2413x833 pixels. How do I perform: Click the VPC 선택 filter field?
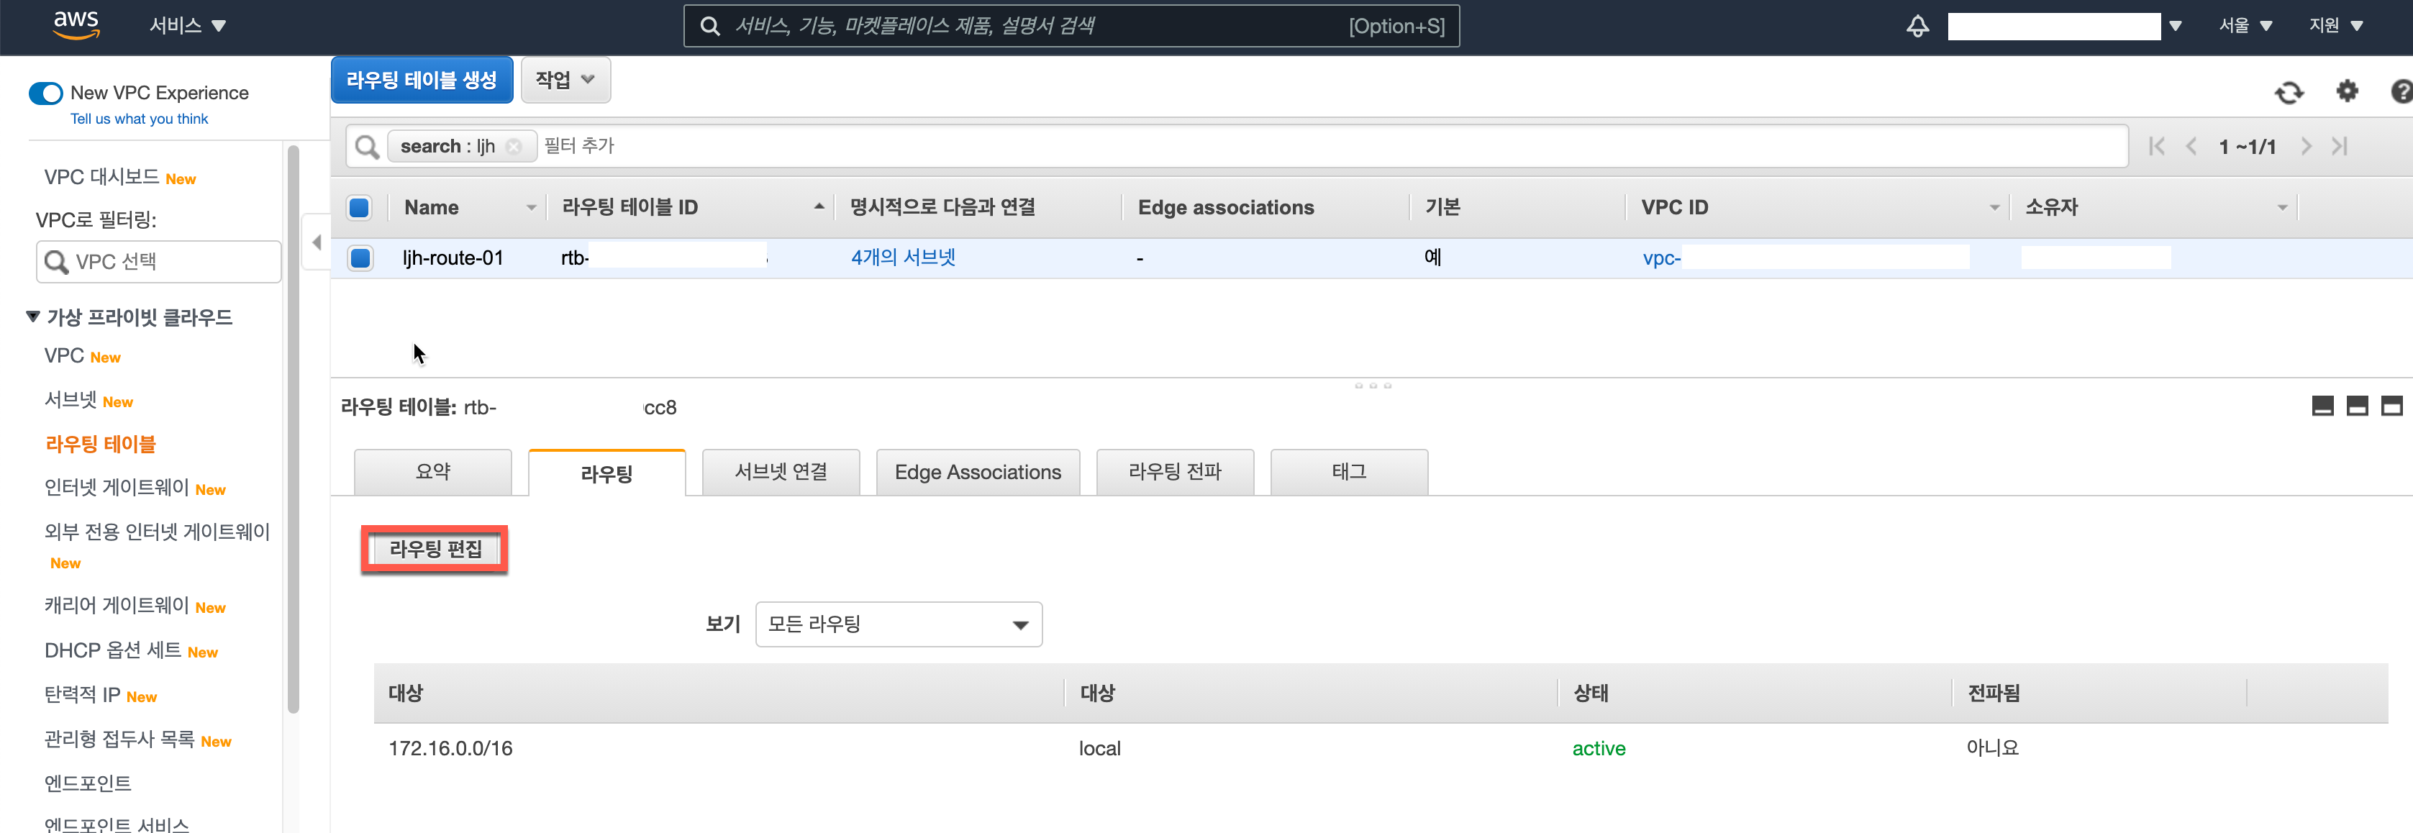pyautogui.click(x=159, y=261)
